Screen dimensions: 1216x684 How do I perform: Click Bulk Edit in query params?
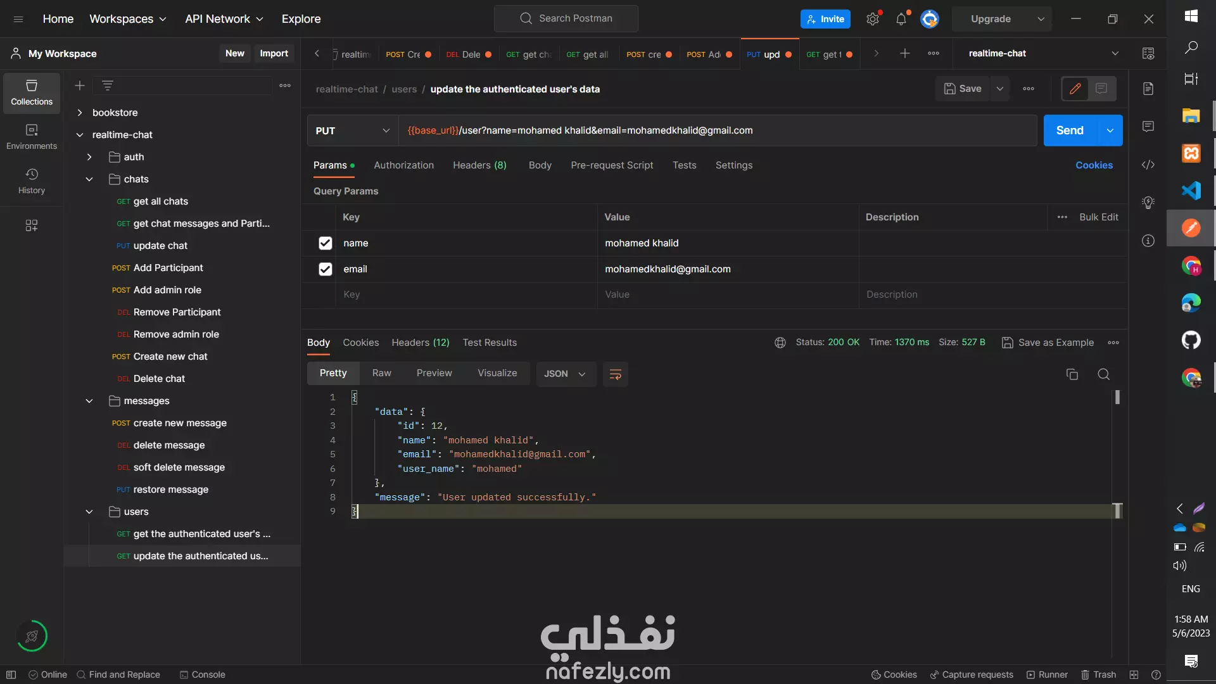pyautogui.click(x=1099, y=217)
